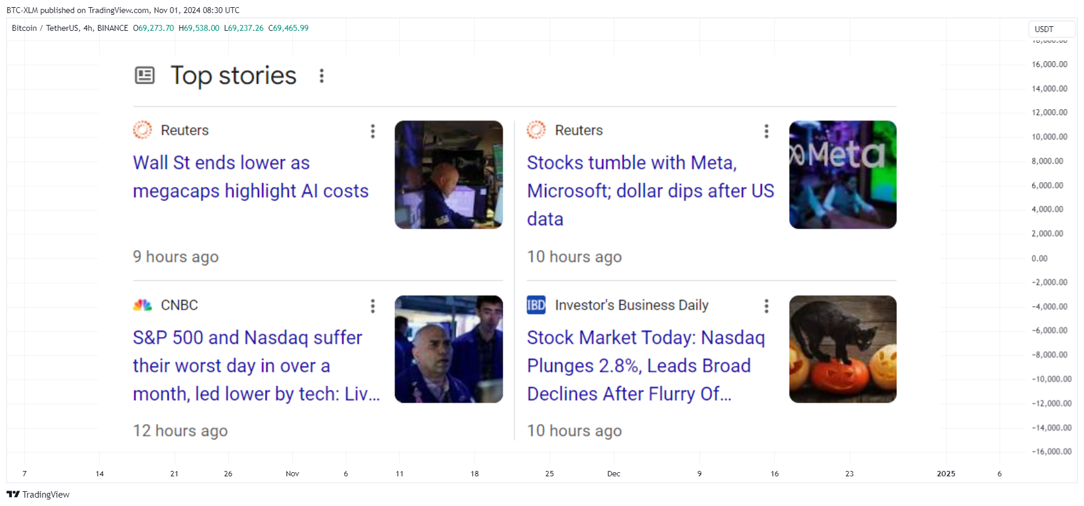Click the black cat pumpkin thumbnail
The image size is (1084, 506).
[x=842, y=349]
